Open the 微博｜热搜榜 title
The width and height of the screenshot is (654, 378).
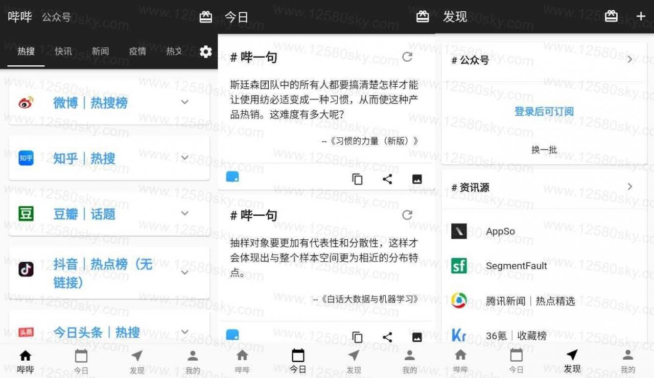(x=90, y=103)
